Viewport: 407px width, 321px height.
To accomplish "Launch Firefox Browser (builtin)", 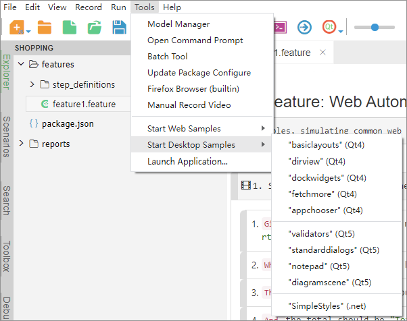I will [202, 89].
